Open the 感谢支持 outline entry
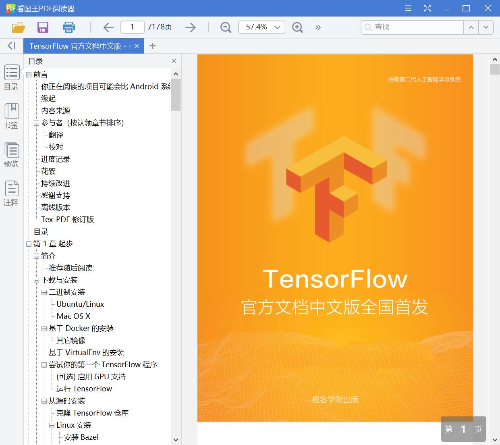500x445 pixels. point(56,195)
